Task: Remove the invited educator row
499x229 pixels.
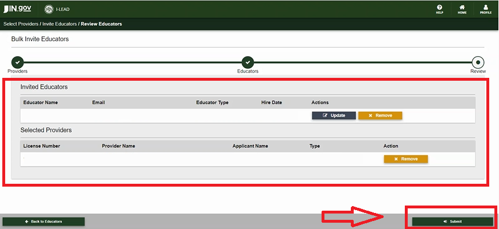Action: tap(380, 115)
